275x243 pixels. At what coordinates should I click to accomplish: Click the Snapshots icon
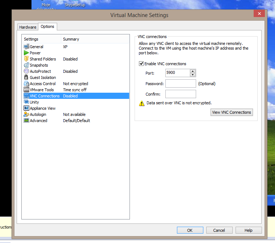point(26,65)
